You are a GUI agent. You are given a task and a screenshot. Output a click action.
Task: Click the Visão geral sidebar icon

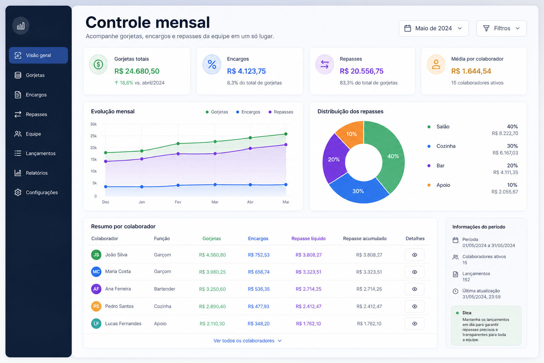(18, 55)
